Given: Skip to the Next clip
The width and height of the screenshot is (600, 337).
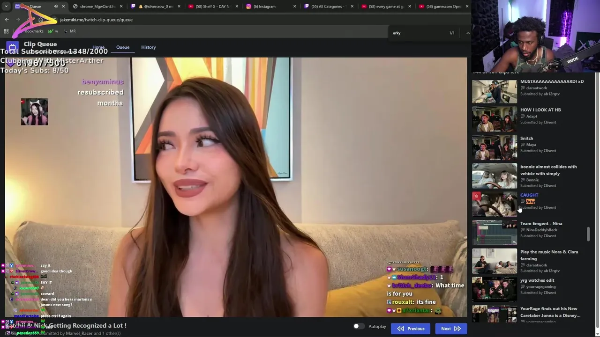Looking at the screenshot, I should click(x=450, y=329).
